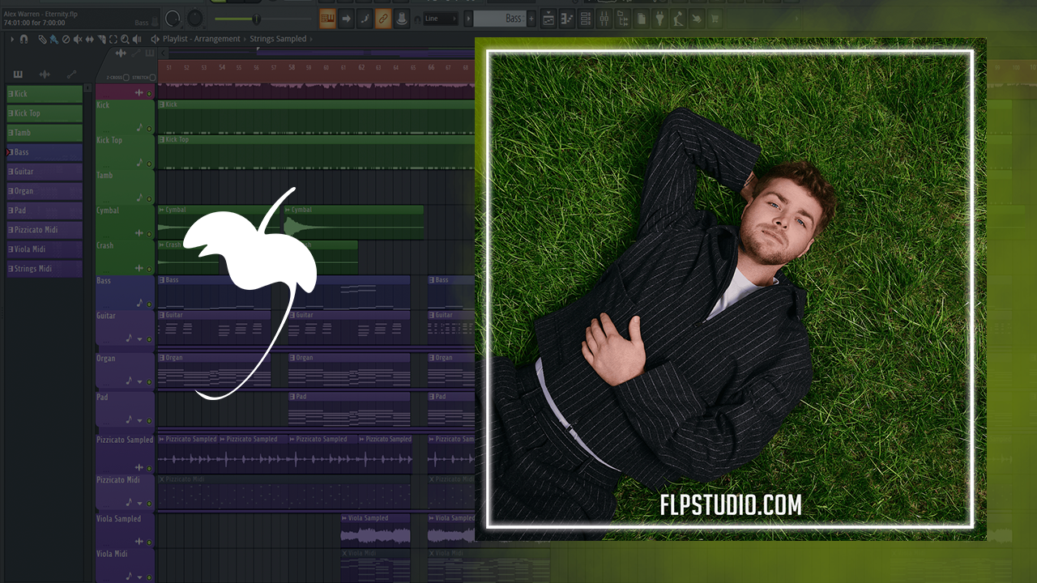Enable the STRETCH checkbox

coord(152,77)
